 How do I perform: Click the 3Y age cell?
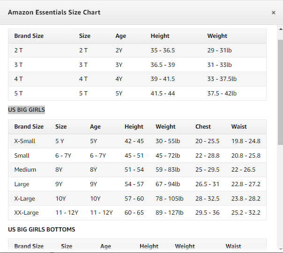click(119, 65)
